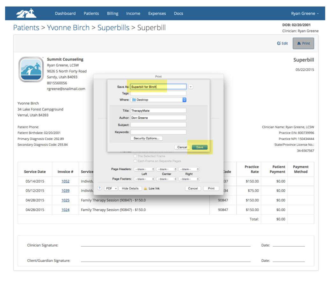
Task: Open the center Page Footers dropdown selector
Action: (166, 179)
